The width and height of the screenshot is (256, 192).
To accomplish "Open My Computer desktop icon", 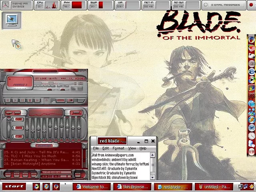I will [12, 20].
